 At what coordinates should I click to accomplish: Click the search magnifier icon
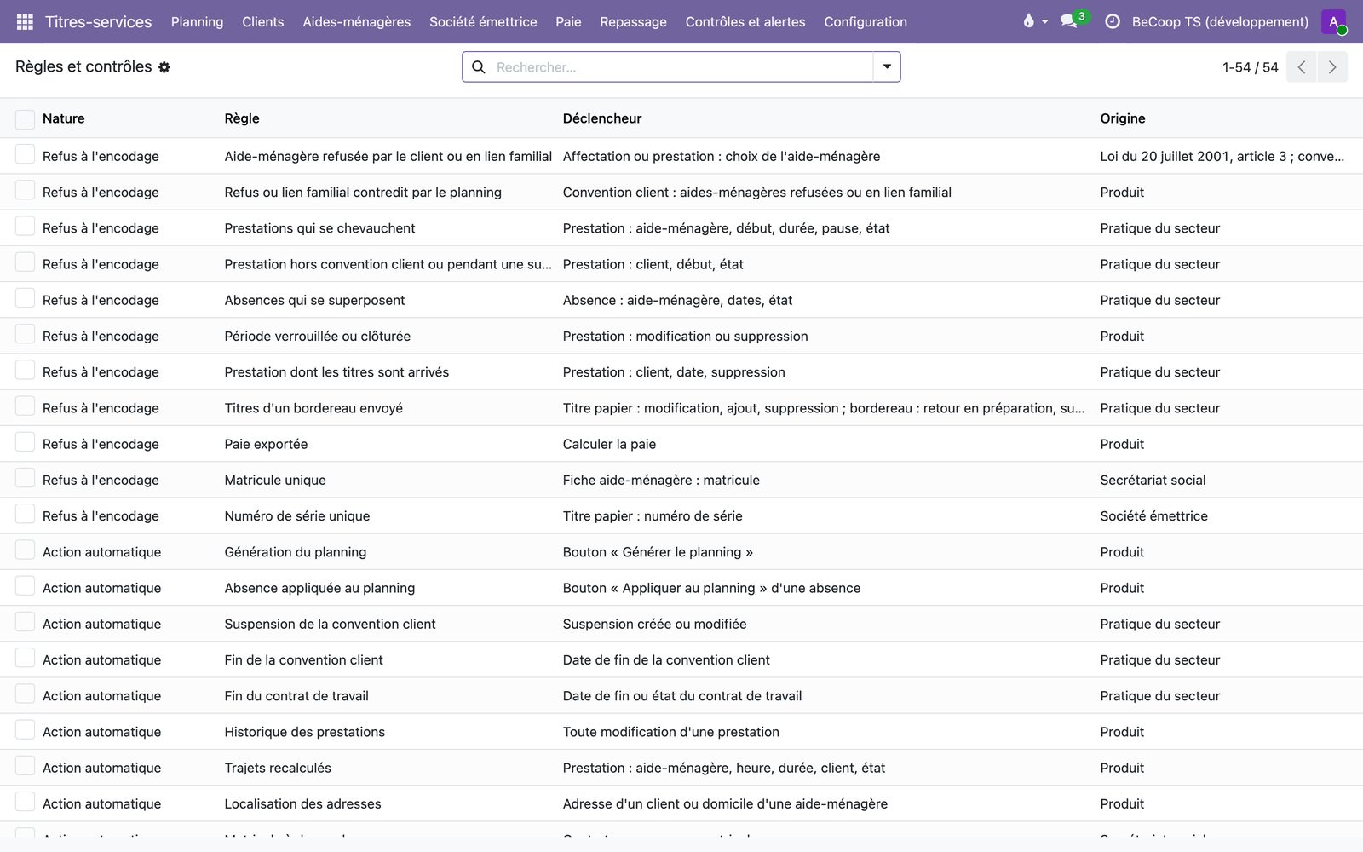(x=479, y=67)
